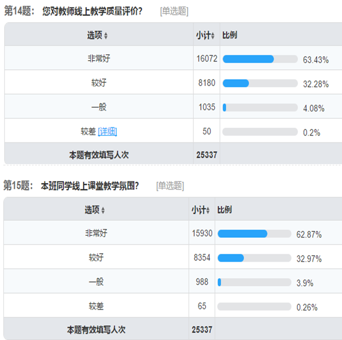Click the 62.87% progress bar in question 15

(254, 234)
